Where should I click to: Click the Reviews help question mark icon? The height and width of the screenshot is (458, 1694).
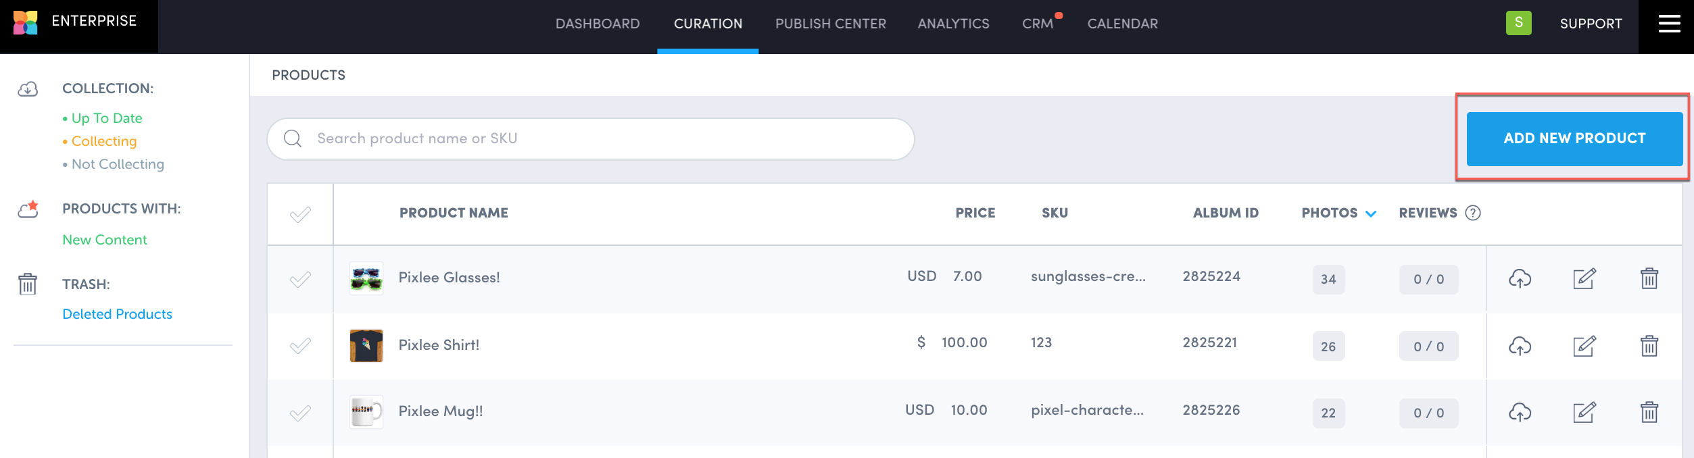pos(1472,213)
